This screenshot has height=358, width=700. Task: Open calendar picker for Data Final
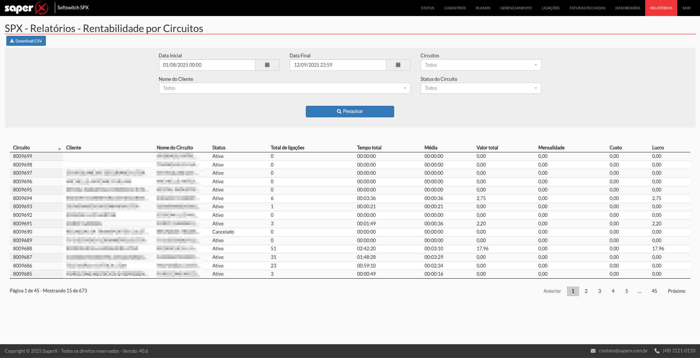coord(398,65)
